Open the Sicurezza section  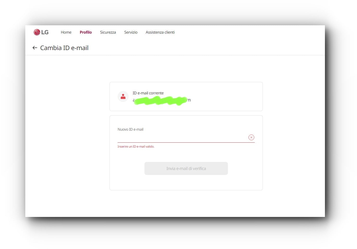tap(108, 32)
